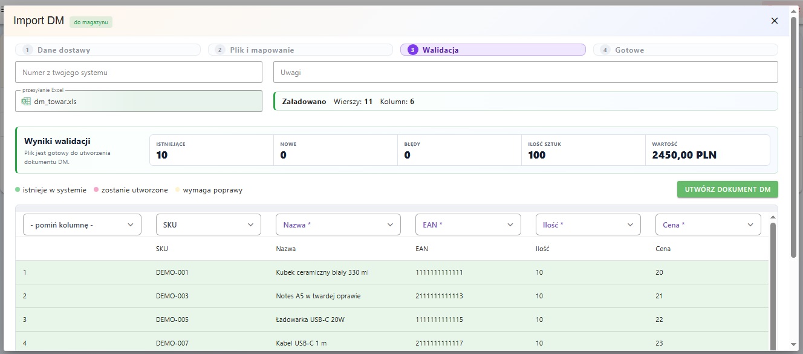Screen dimensions: 803x354
Task: Click 'Notes A5 w twardej oprawie' cell
Action: [x=318, y=296]
